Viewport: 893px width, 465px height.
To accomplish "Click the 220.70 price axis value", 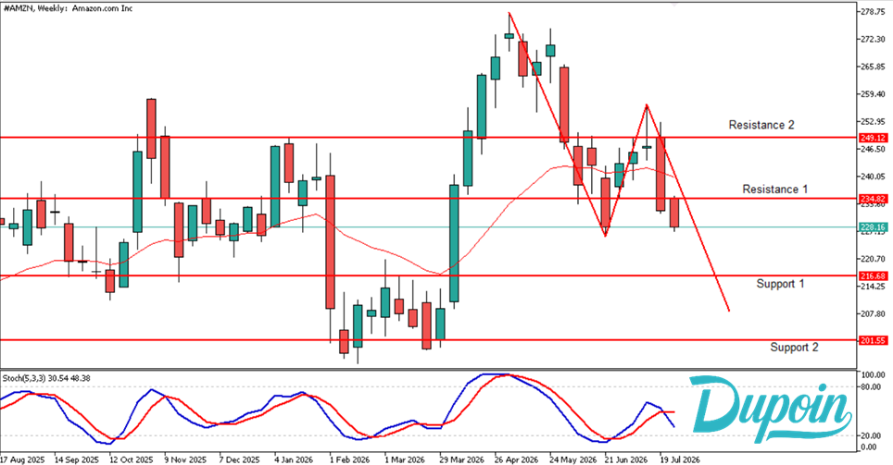I will (x=873, y=259).
